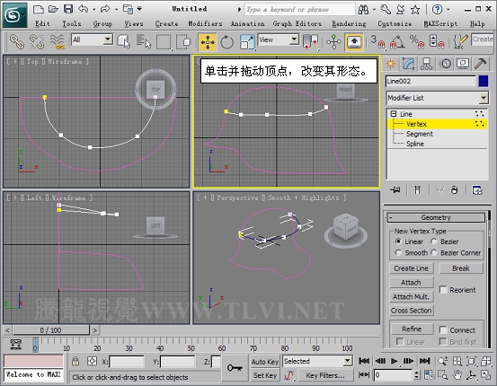This screenshot has height=386, width=497.
Task: Click Configure Modifier Sets icon
Action: pos(477,190)
